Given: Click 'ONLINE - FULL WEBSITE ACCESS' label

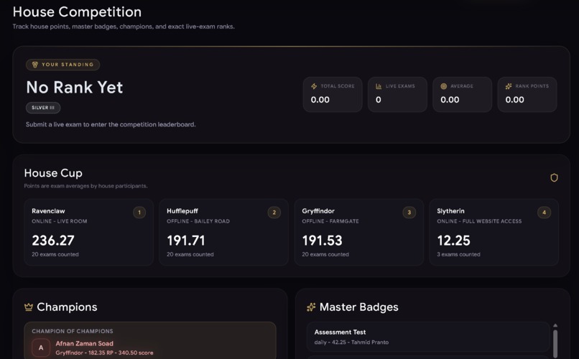Looking at the screenshot, I should 479,221.
